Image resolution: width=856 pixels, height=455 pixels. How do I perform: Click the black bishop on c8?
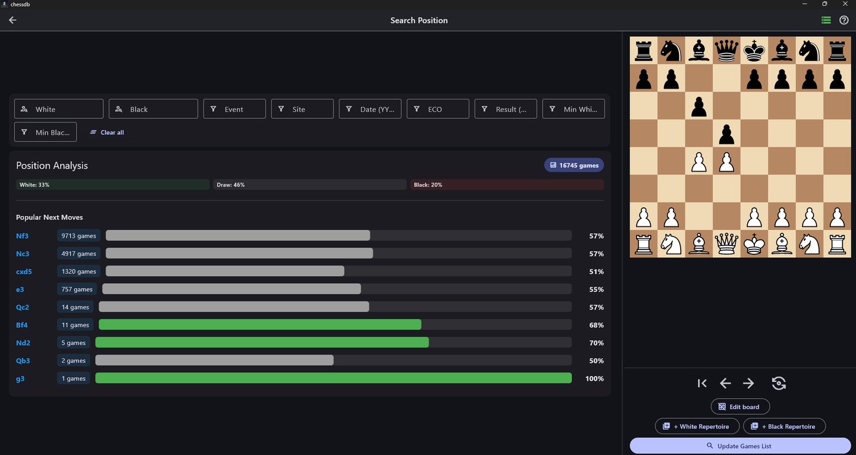pos(699,50)
